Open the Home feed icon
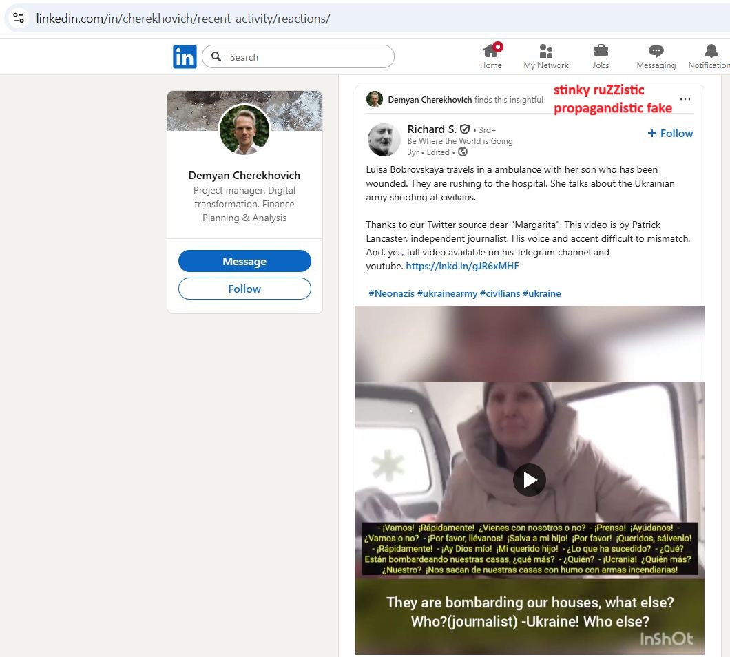 491,51
